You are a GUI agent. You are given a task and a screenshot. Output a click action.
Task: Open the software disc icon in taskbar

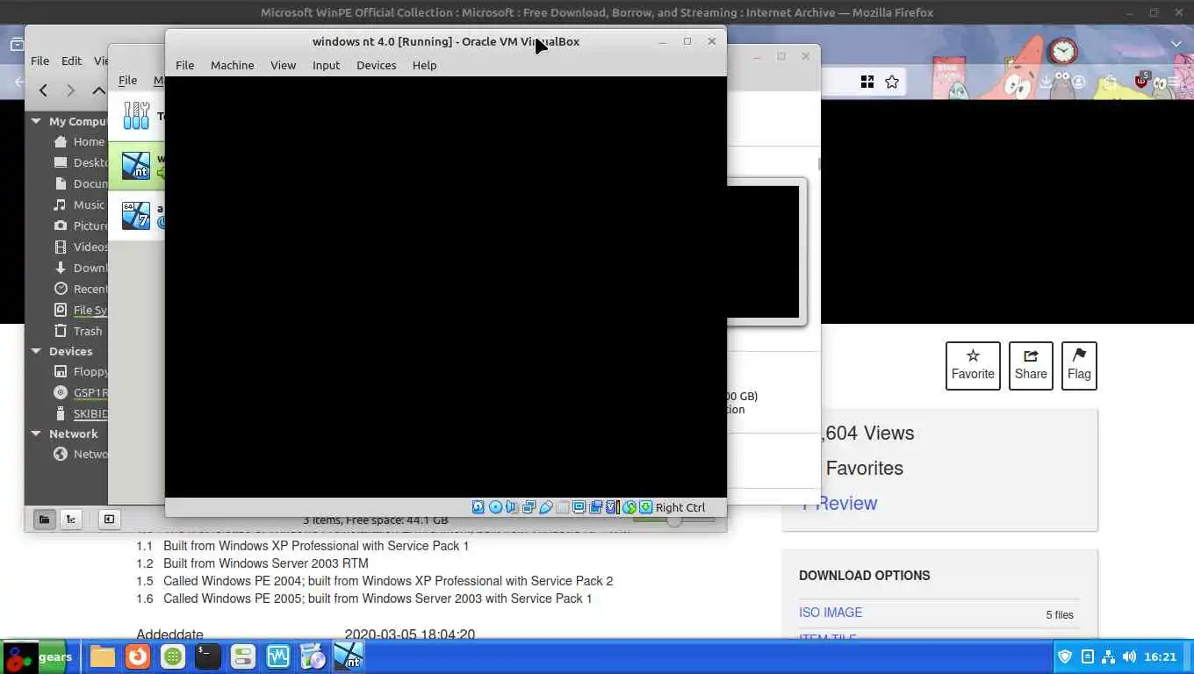(x=313, y=656)
